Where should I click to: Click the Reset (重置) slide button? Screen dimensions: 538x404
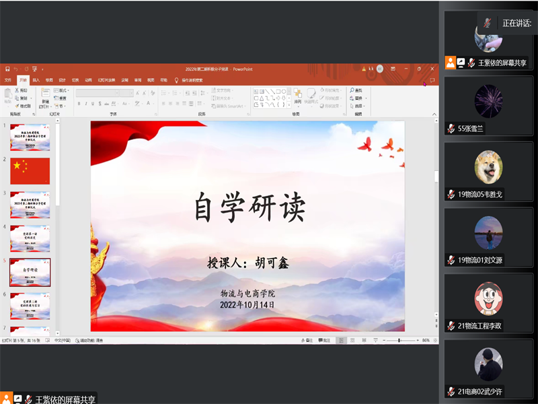point(63,98)
